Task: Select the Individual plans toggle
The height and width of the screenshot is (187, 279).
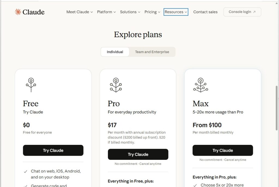Action: click(x=115, y=52)
